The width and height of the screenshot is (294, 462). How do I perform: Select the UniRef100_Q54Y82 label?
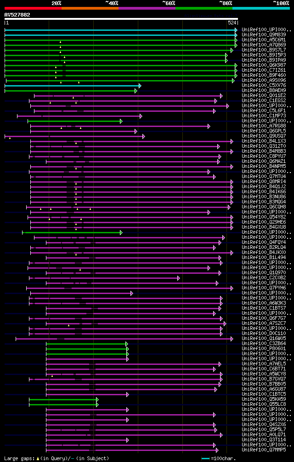263,217
